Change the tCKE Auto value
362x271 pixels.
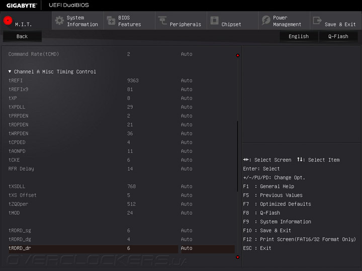(187, 160)
